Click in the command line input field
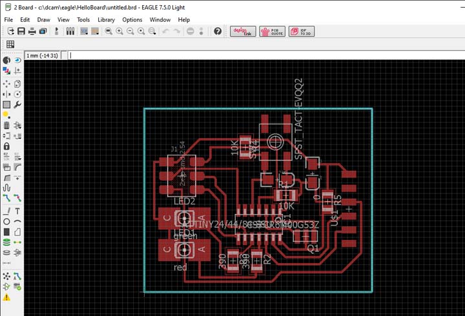 click(x=266, y=55)
